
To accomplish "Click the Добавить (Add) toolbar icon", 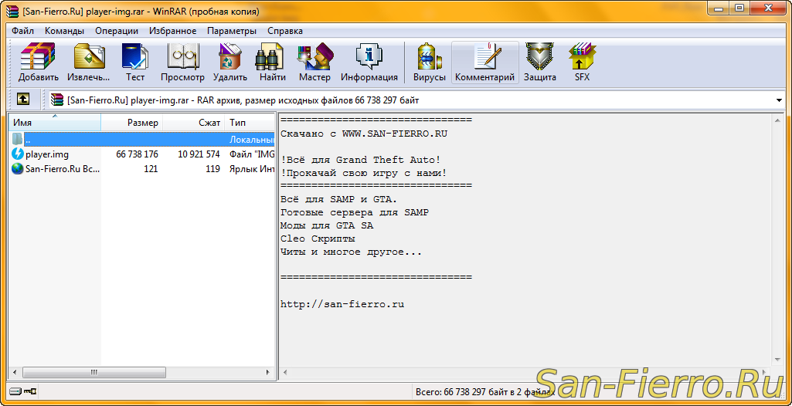I will click(38, 62).
